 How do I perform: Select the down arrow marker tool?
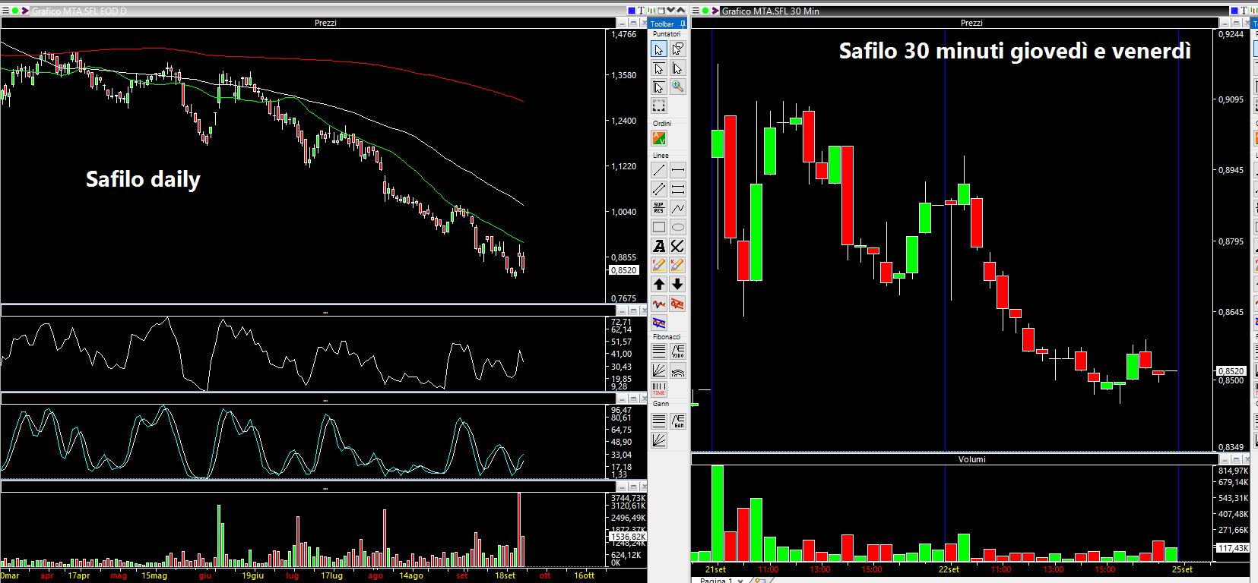click(x=677, y=284)
